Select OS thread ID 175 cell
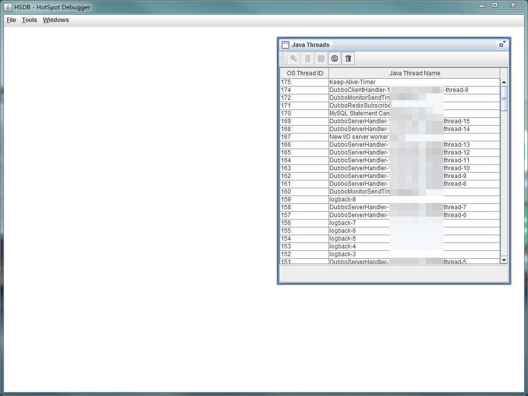528x396 pixels. click(305, 82)
